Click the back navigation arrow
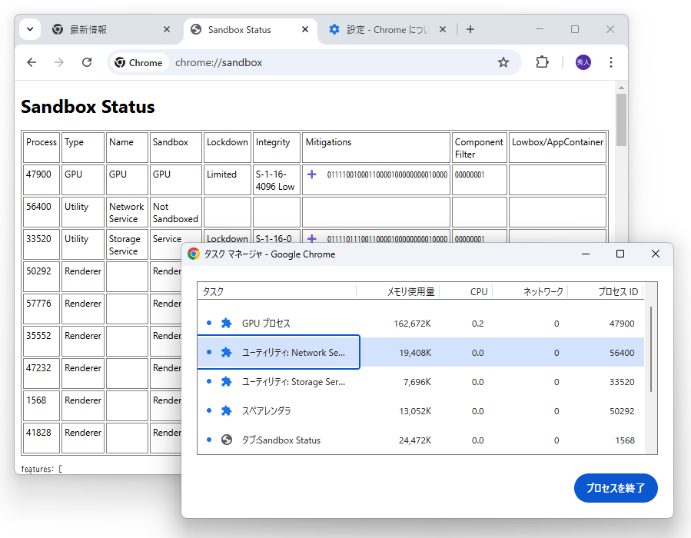This screenshot has width=691, height=538. pos(32,62)
